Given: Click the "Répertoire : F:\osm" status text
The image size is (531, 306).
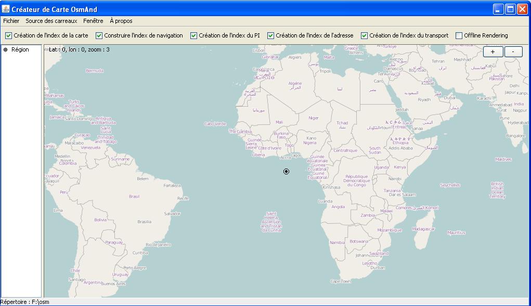Looking at the screenshot, I should [25, 302].
